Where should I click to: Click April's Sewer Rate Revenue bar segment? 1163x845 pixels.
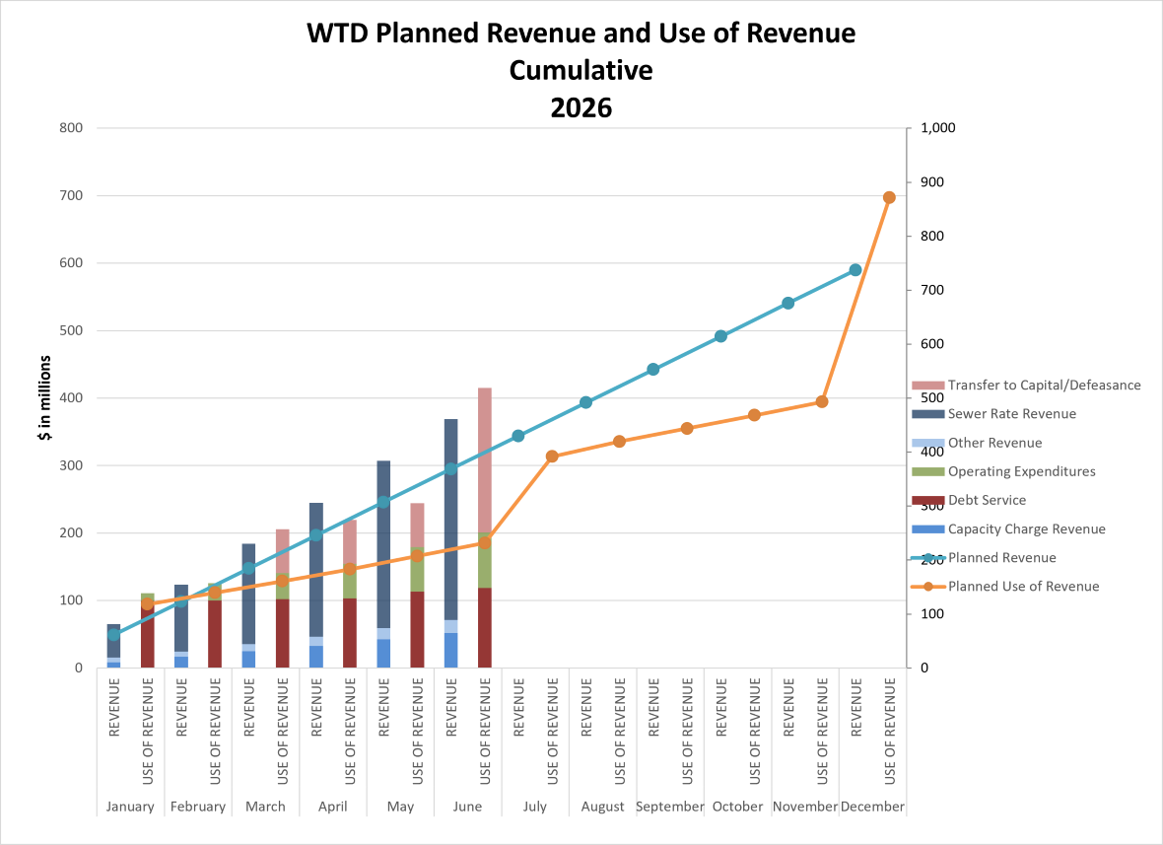tap(316, 570)
